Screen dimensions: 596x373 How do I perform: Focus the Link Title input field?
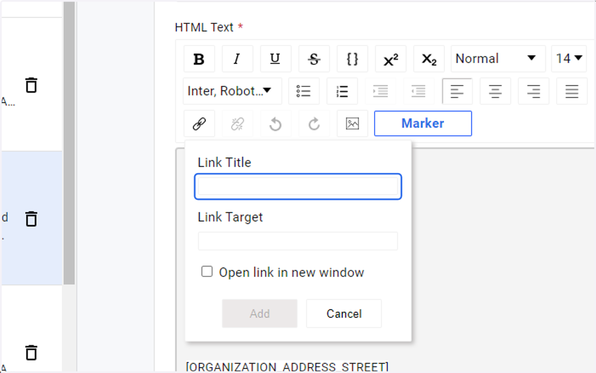tap(298, 186)
